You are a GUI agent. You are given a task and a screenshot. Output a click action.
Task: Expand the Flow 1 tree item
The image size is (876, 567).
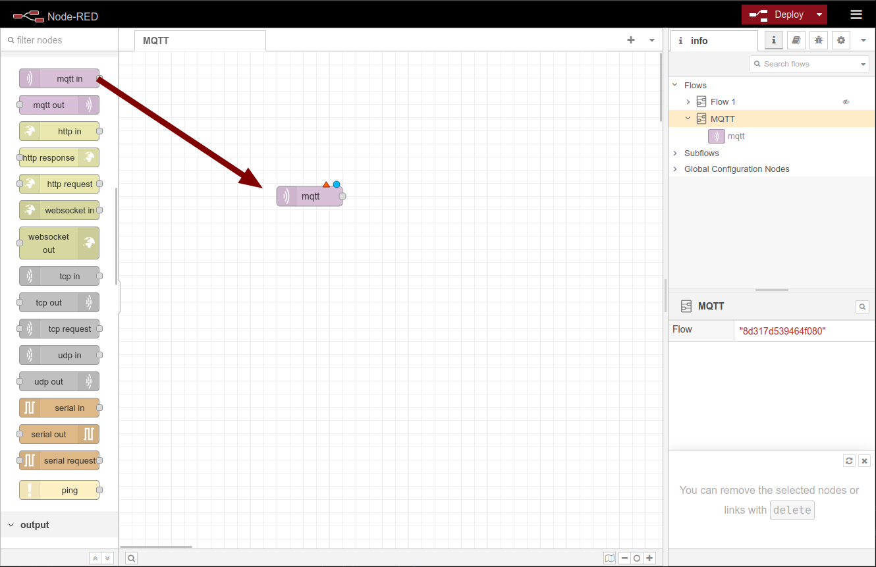click(688, 102)
